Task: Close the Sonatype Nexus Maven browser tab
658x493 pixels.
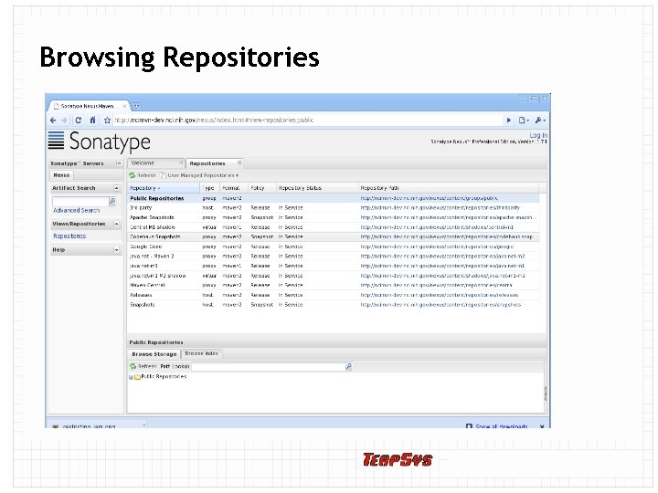Action: point(124,107)
